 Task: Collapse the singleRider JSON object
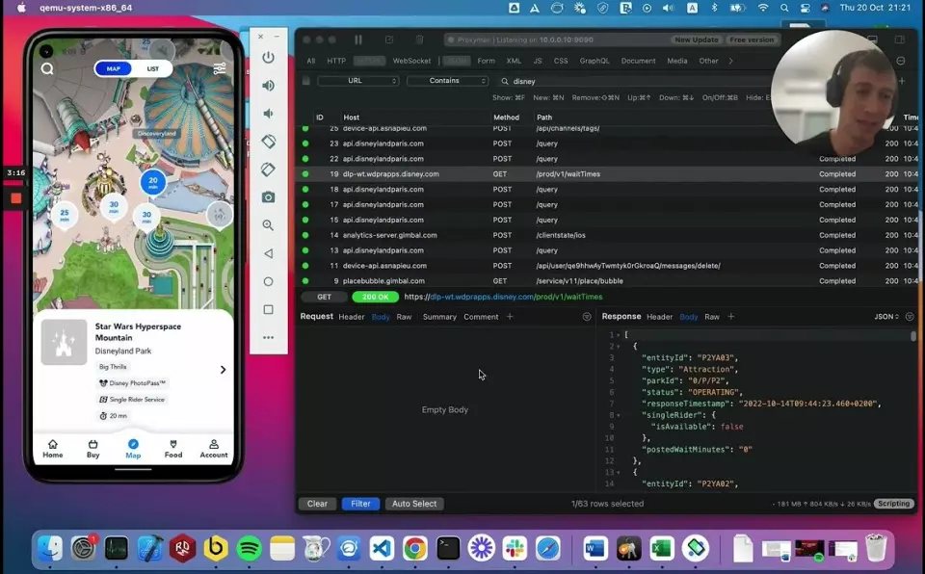point(618,414)
